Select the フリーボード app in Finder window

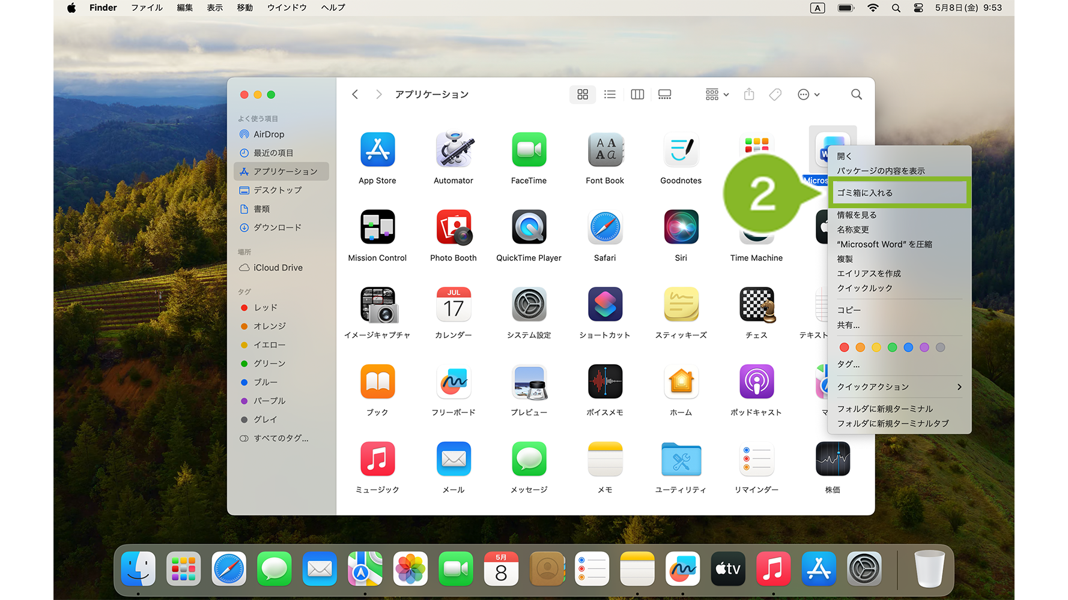tap(454, 382)
